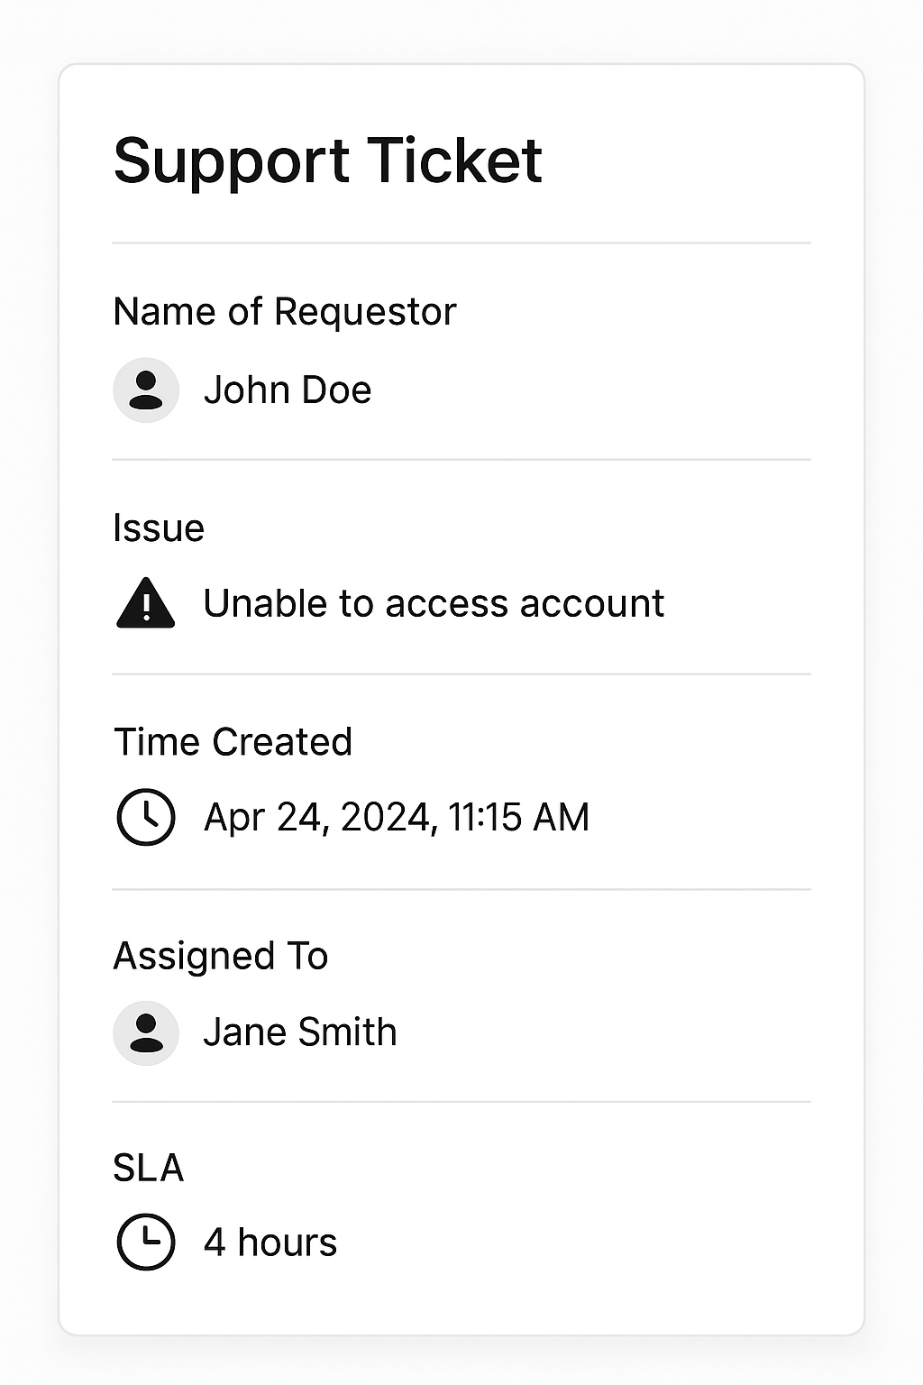923x1385 pixels.
Task: Click the Assigned To label
Action: coord(221,957)
